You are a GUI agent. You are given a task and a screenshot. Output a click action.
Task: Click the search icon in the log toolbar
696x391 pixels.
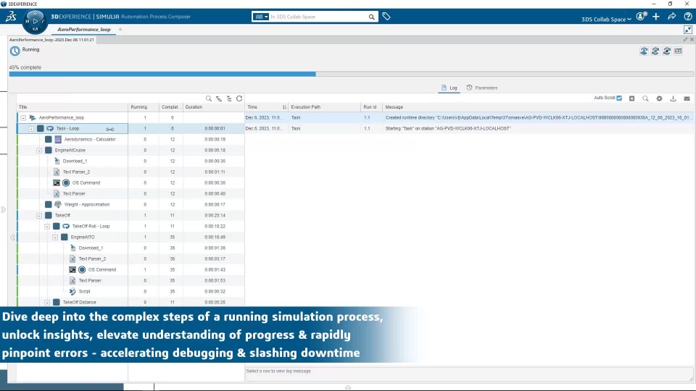coord(645,98)
